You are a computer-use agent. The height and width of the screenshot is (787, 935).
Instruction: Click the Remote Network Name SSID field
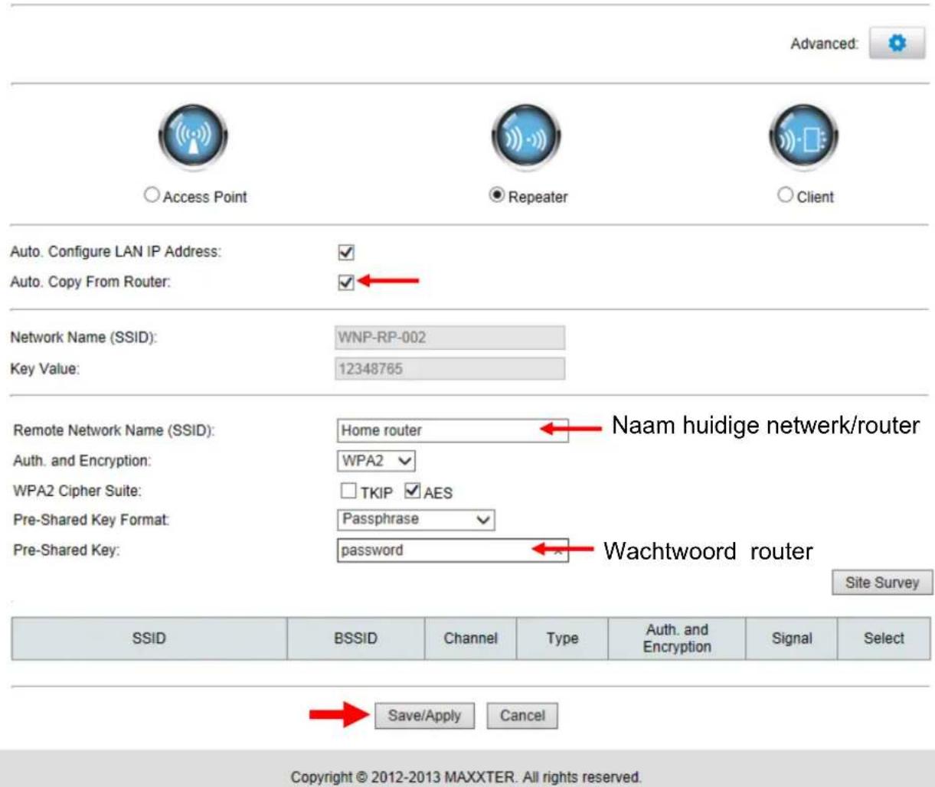453,430
